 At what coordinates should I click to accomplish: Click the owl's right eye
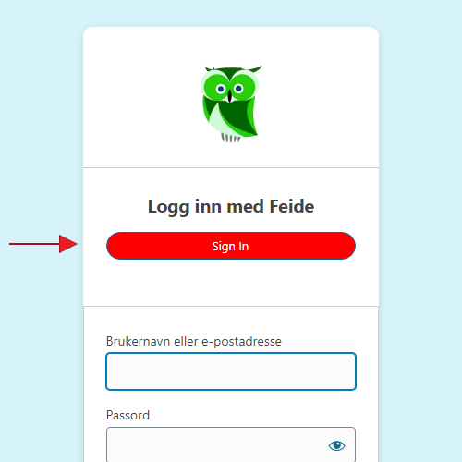pyautogui.click(x=238, y=89)
